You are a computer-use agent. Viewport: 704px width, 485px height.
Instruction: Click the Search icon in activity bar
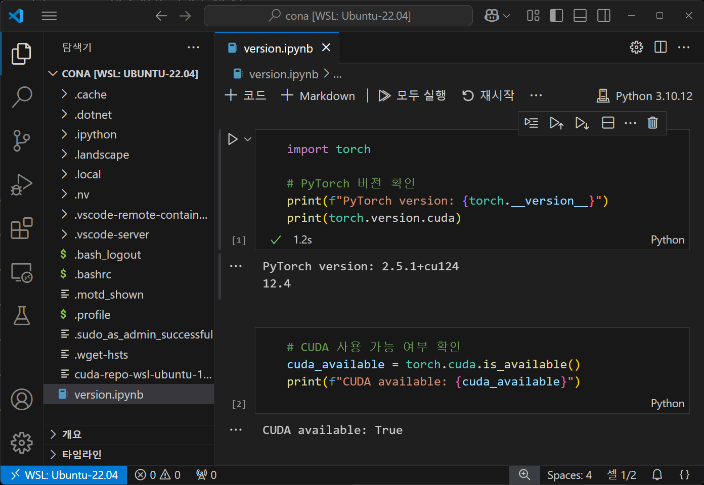21,96
